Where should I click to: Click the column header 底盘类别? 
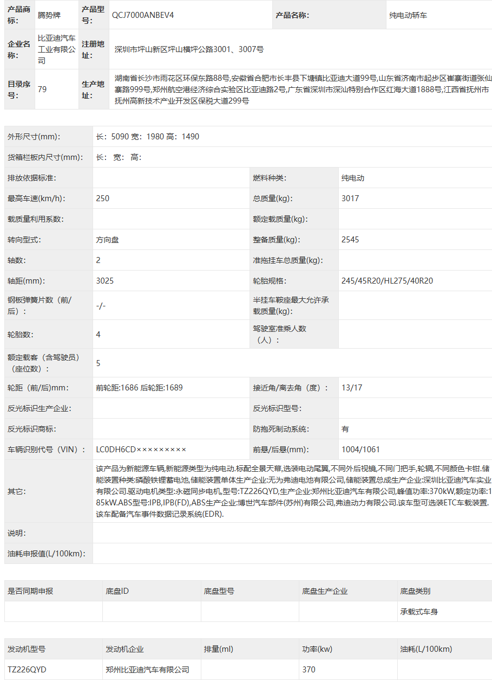tap(415, 591)
